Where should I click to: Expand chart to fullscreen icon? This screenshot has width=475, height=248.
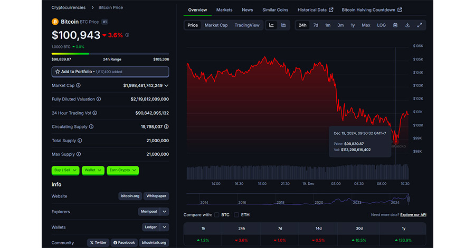tap(420, 25)
